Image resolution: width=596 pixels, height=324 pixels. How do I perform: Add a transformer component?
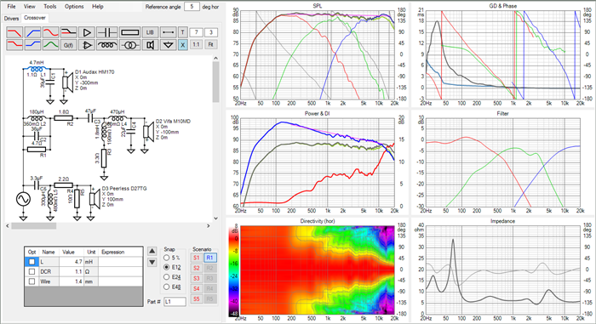pyautogui.click(x=130, y=45)
